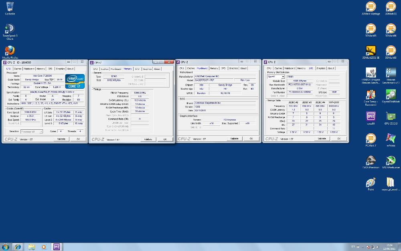The height and width of the screenshot is (251, 401).
Task: Open the Core Temp desktop shortcut
Action: click(x=371, y=98)
